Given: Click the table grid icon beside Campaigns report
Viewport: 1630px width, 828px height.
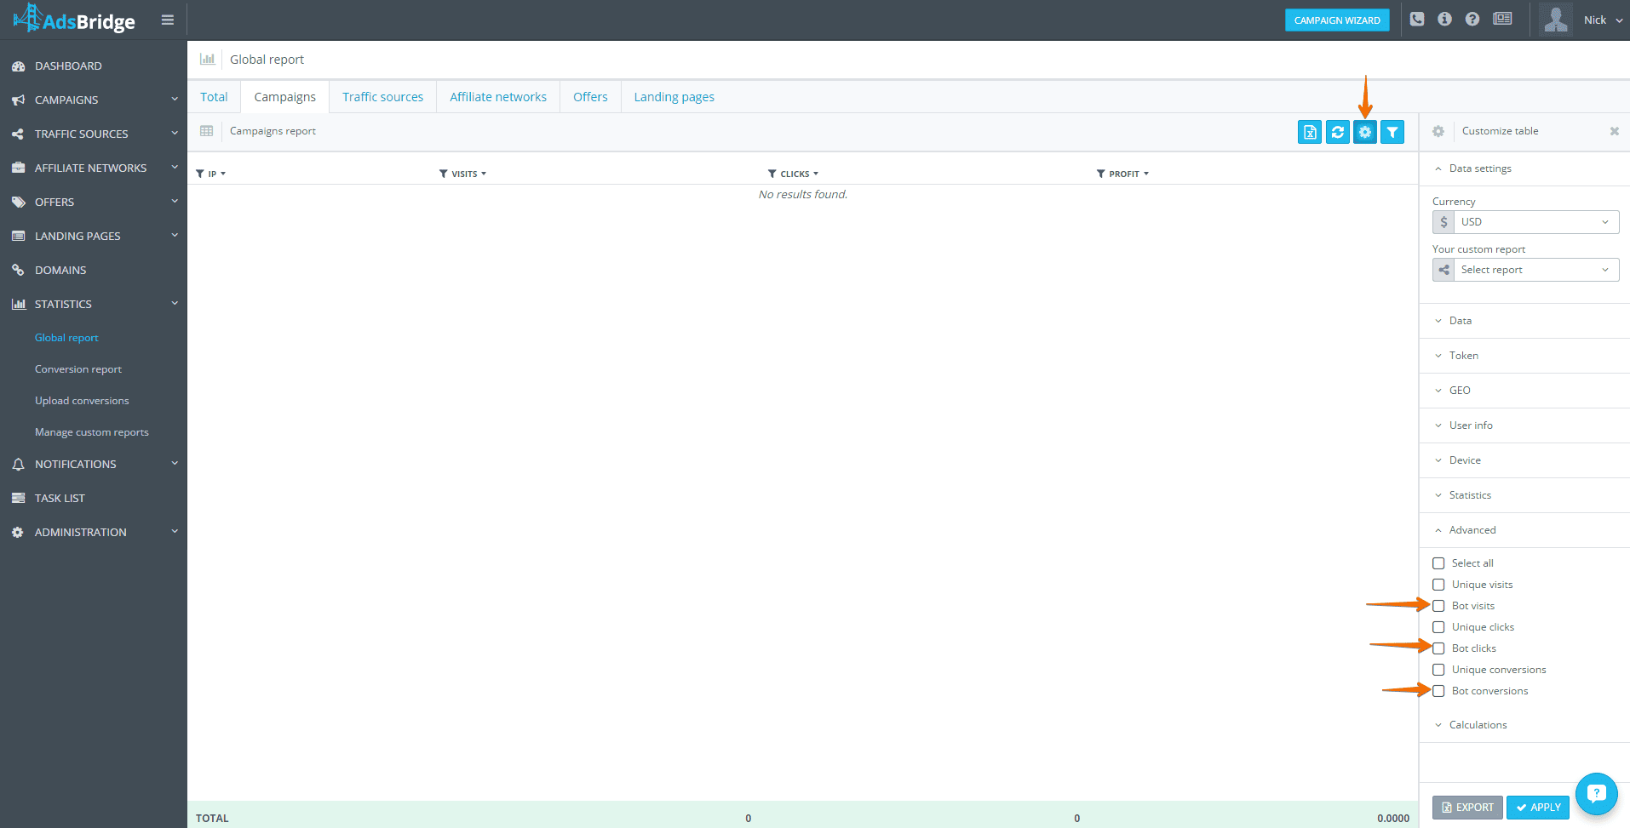Looking at the screenshot, I should [x=206, y=131].
